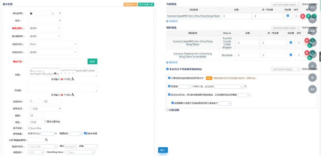The image size is (321, 156).
Task: Click the floating 屏蔽 circle button
Action: click(313, 31)
